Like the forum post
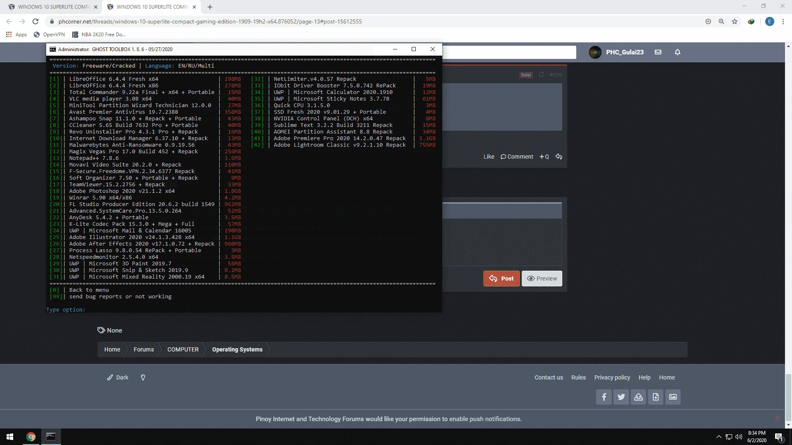This screenshot has width=792, height=445. [489, 157]
